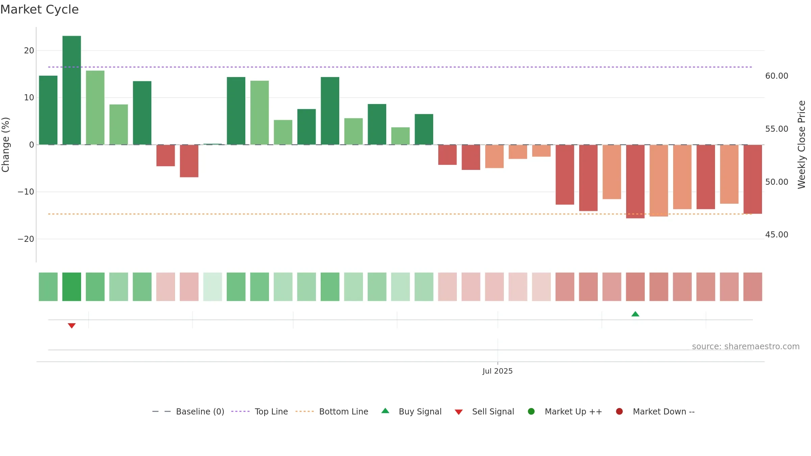Click the 20 tick on Change axis

(x=29, y=51)
